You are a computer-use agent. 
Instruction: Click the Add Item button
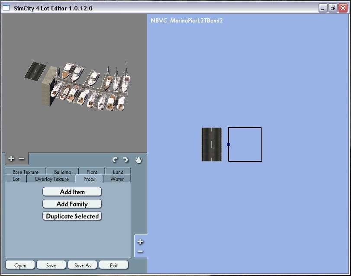[72, 192]
